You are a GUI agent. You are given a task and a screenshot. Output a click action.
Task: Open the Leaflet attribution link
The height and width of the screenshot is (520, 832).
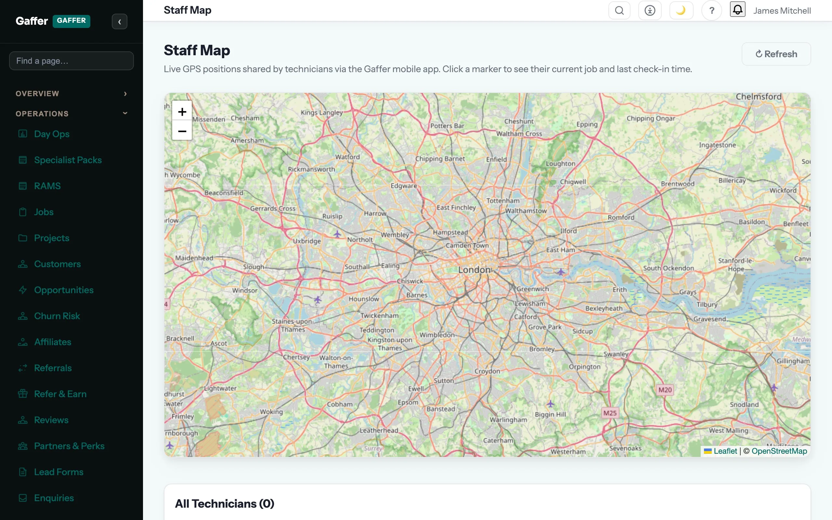[725, 451]
